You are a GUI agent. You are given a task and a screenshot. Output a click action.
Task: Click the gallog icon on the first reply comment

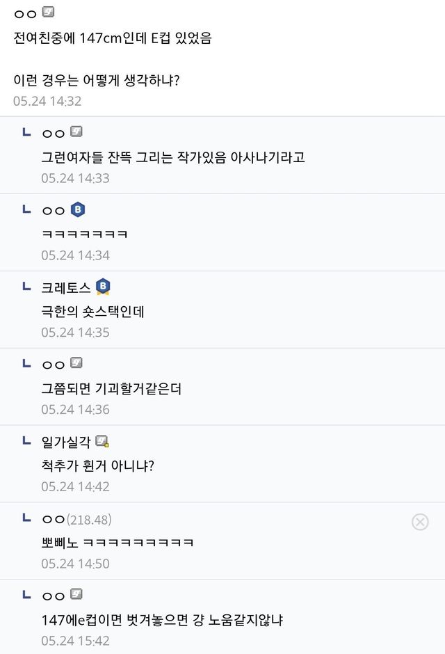[76, 131]
